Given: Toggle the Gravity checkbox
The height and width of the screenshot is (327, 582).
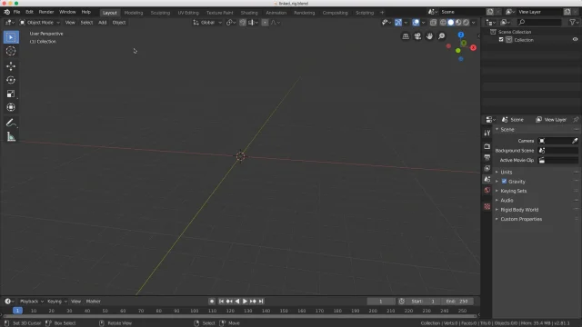Looking at the screenshot, I should pos(504,182).
